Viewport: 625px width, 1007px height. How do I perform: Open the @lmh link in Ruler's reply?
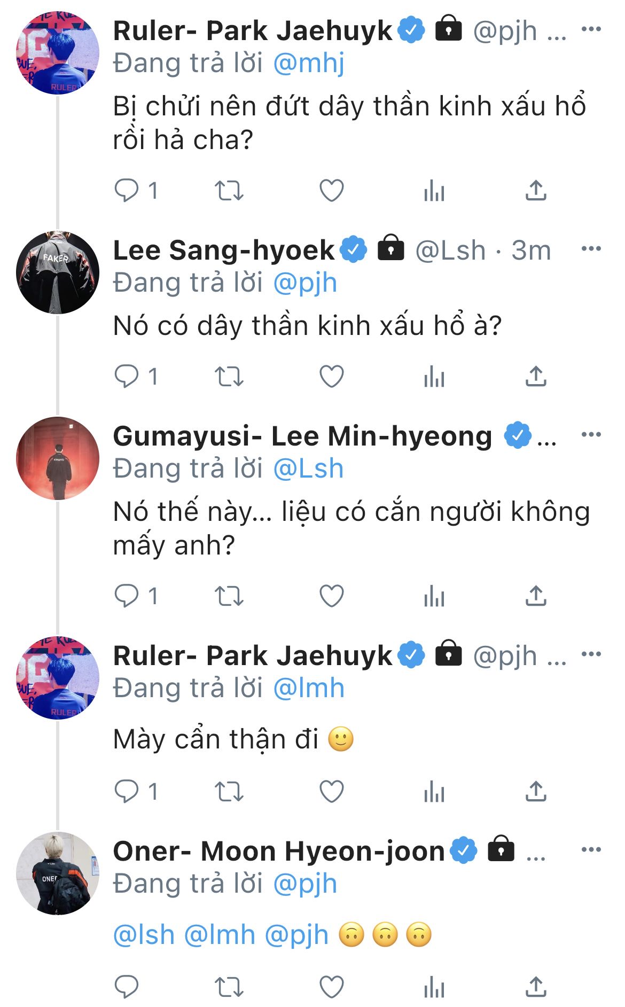(309, 688)
